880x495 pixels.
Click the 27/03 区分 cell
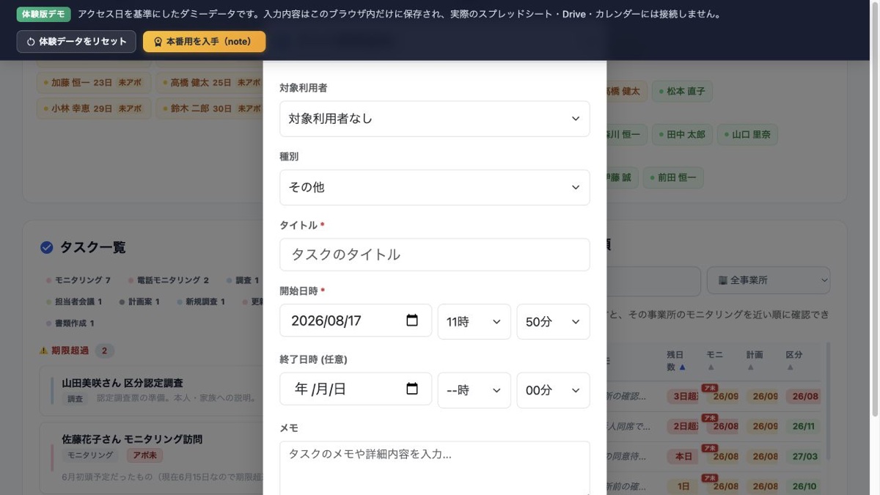(x=804, y=456)
